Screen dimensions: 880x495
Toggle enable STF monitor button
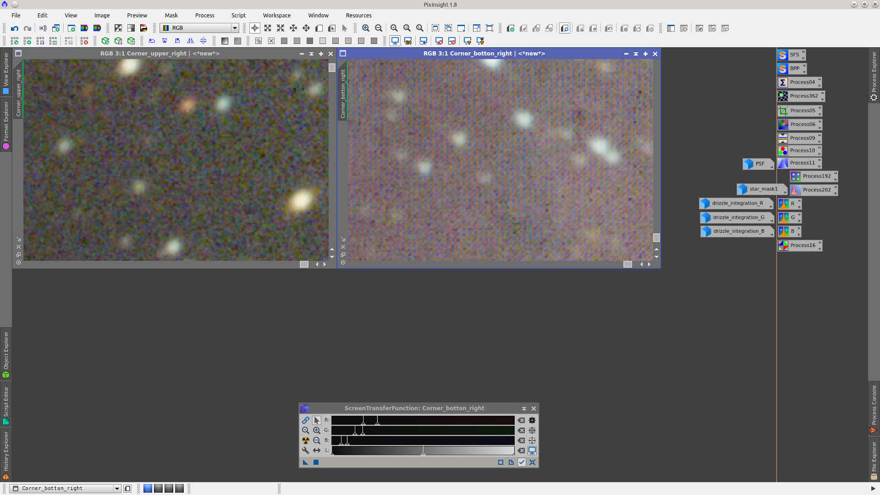tap(532, 450)
